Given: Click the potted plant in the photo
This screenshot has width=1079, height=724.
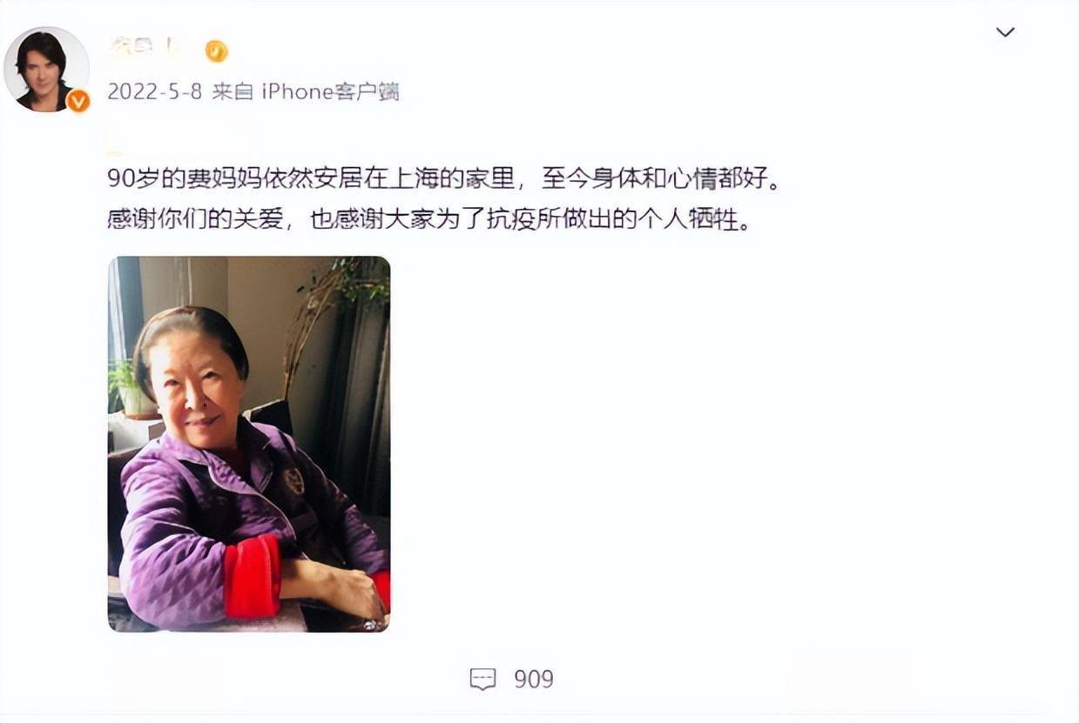Looking at the screenshot, I should click(x=129, y=388).
